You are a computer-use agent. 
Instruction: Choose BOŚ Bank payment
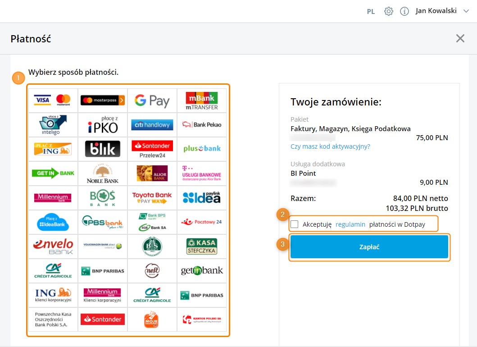coord(103,198)
